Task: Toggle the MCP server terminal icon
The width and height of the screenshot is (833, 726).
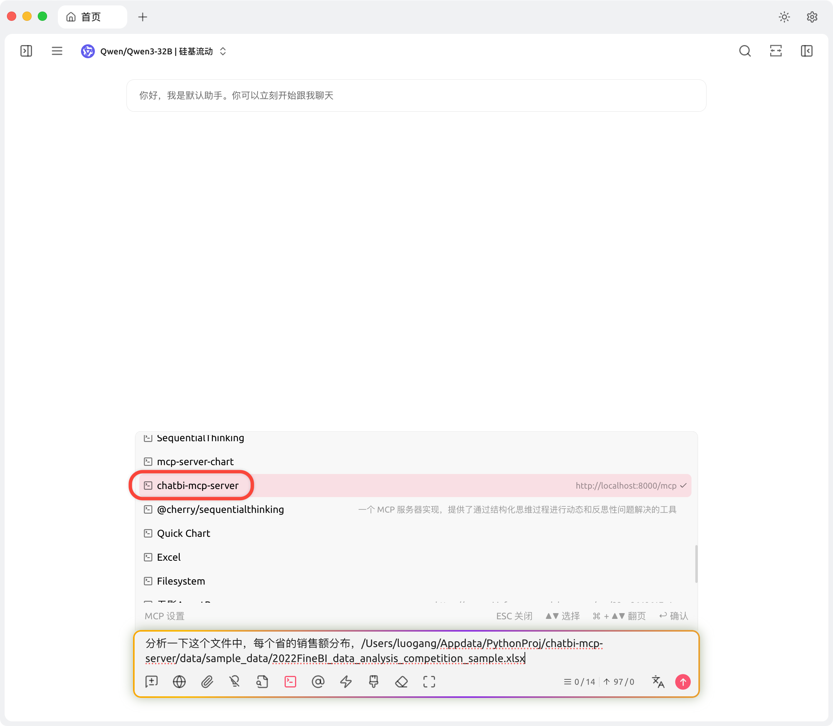Action: (290, 682)
